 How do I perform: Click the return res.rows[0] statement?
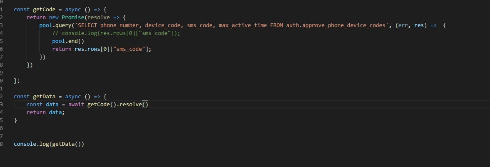[102, 49]
